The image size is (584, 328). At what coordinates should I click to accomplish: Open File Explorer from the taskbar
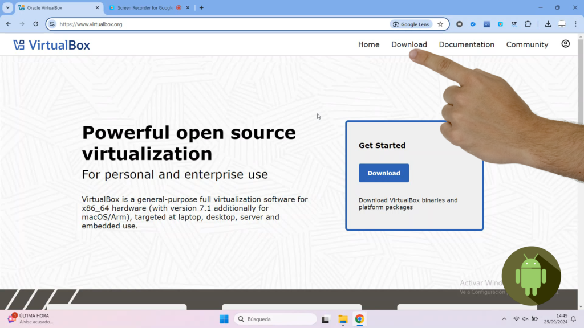point(343,319)
